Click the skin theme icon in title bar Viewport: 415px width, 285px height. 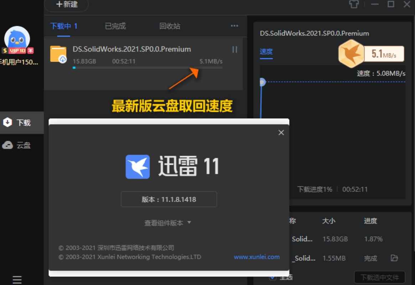coord(354,4)
